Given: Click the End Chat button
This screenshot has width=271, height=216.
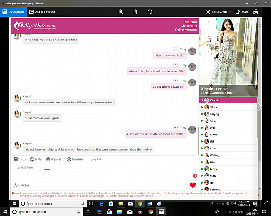Looking at the screenshot, I should coord(21,185).
